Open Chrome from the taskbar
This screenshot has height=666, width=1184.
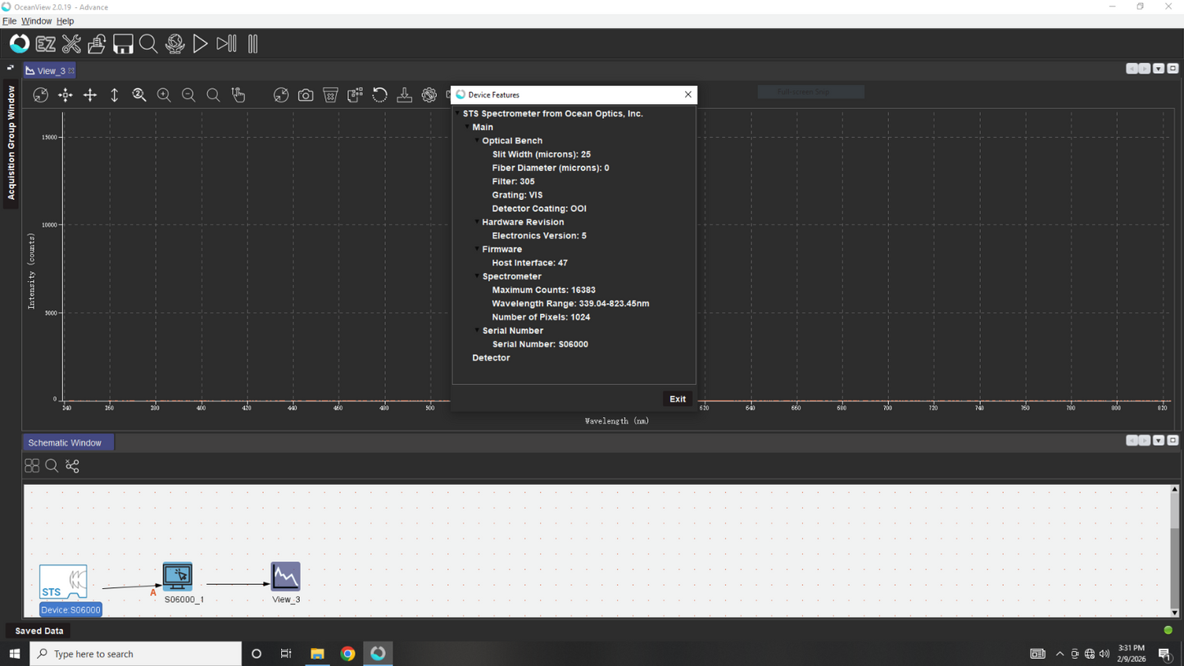(x=347, y=654)
